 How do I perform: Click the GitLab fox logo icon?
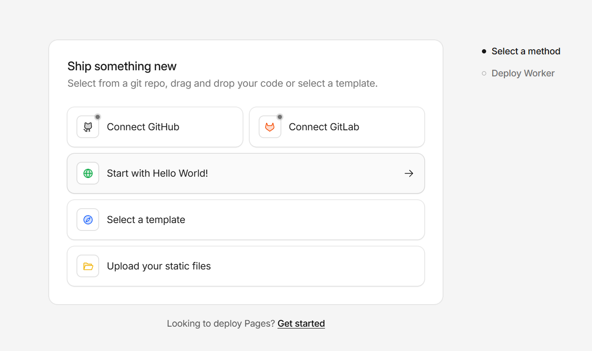point(270,127)
